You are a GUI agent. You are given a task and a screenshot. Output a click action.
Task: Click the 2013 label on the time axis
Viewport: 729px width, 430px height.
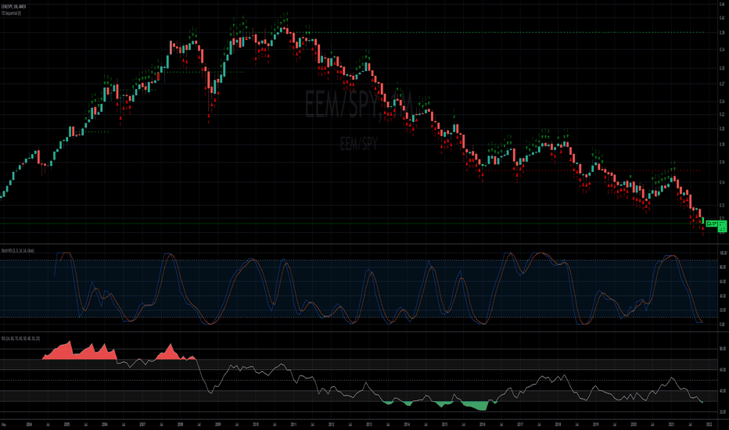tap(369, 425)
